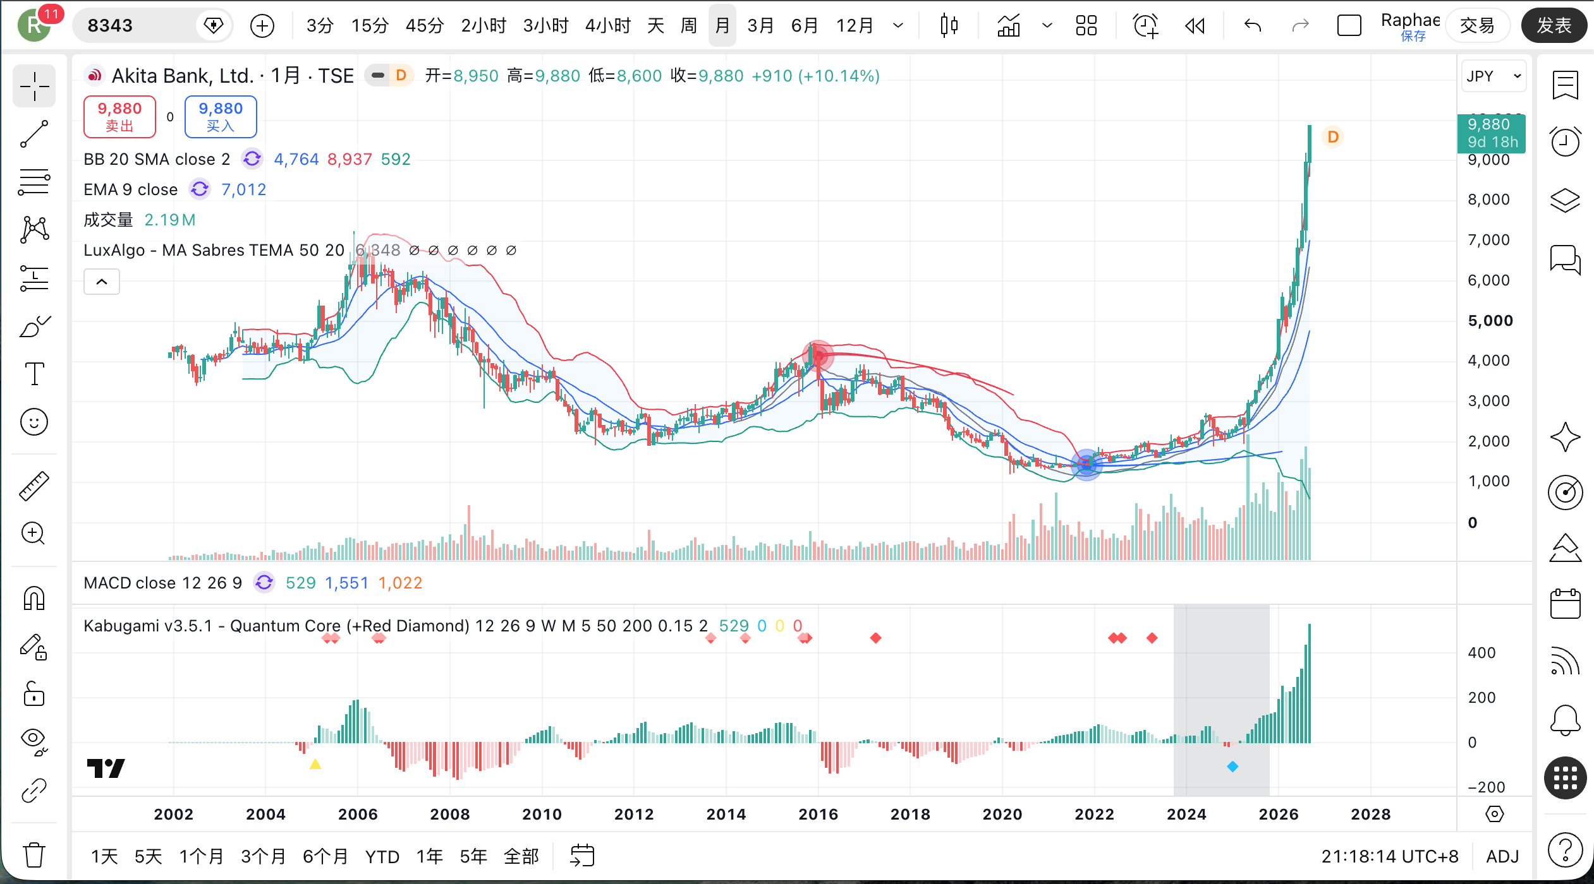The height and width of the screenshot is (884, 1594).
Task: Open the alerts clock icon
Action: [1565, 141]
